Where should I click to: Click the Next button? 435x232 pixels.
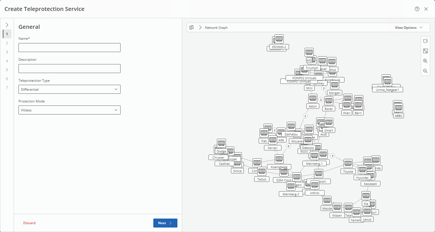[165, 223]
